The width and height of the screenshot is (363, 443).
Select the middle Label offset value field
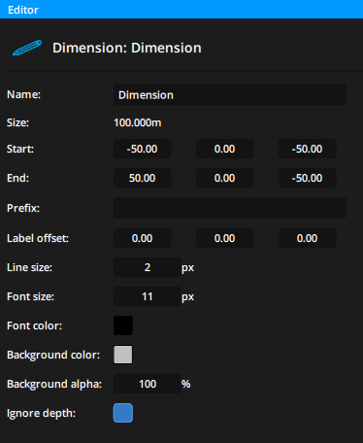click(x=225, y=238)
